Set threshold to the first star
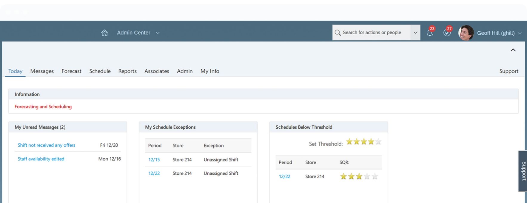 coord(349,142)
